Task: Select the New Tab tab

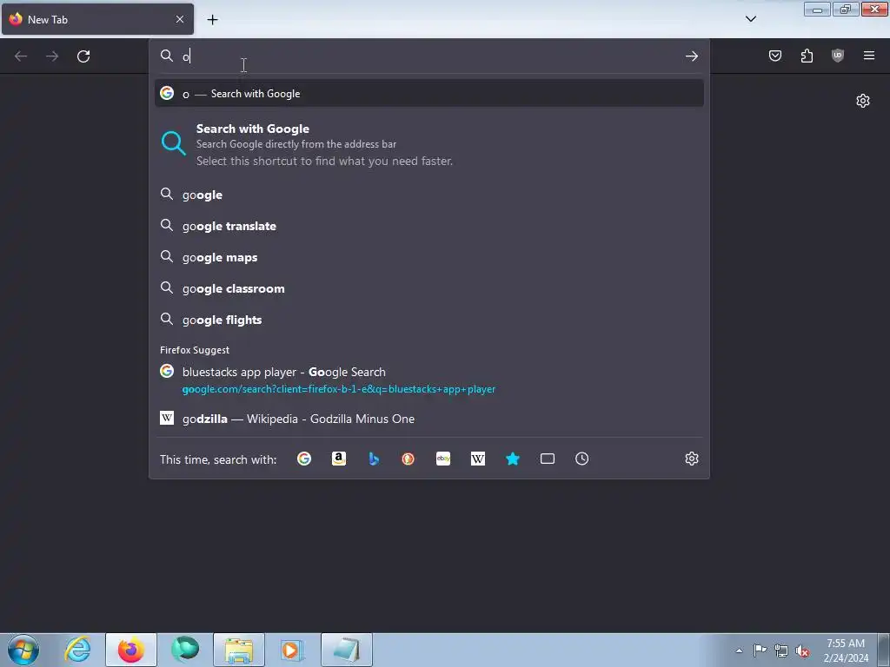Action: pyautogui.click(x=97, y=19)
